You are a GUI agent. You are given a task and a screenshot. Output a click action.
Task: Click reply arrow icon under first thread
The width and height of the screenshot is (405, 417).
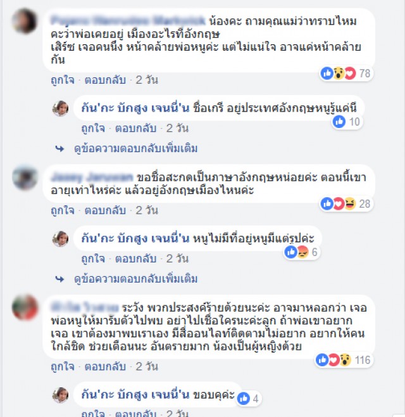[x=59, y=149]
